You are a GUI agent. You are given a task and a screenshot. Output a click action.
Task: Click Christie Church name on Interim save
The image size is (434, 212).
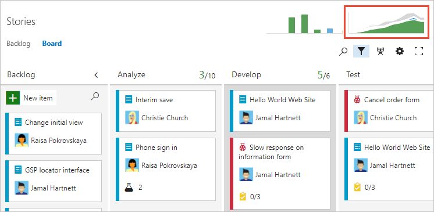(x=165, y=118)
